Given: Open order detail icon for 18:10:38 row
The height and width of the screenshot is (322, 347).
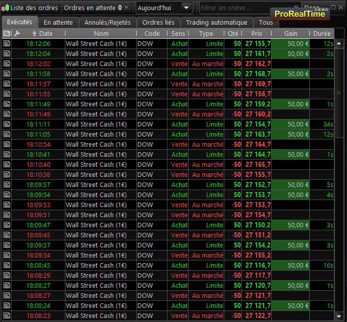Looking at the screenshot, I should tap(7, 174).
